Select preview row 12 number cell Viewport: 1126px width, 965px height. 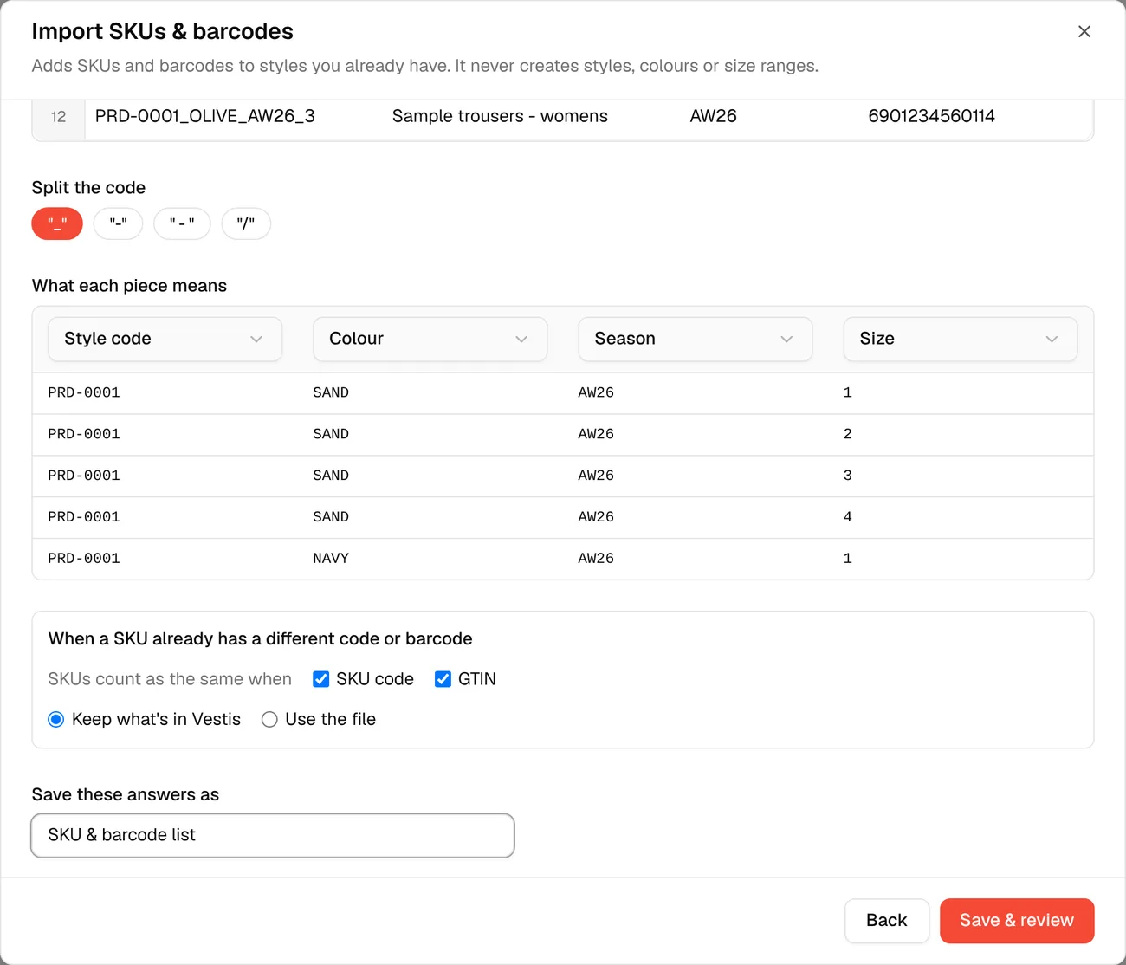coord(58,117)
